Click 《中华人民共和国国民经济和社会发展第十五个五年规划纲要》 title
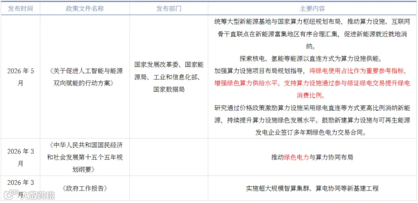 [x=85, y=157]
